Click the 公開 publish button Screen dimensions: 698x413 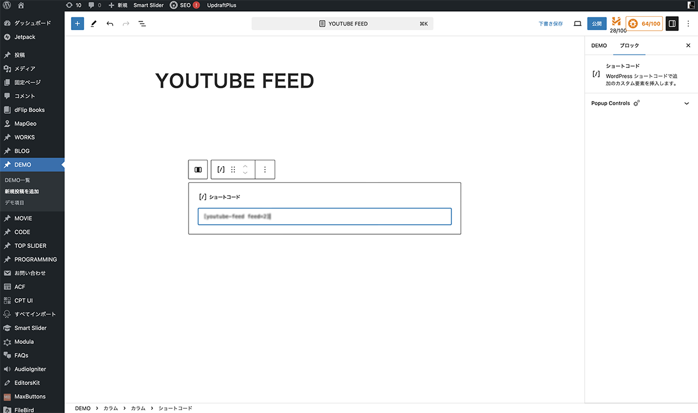(x=596, y=24)
